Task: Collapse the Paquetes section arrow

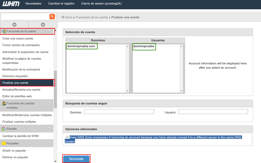Action: (49, 143)
